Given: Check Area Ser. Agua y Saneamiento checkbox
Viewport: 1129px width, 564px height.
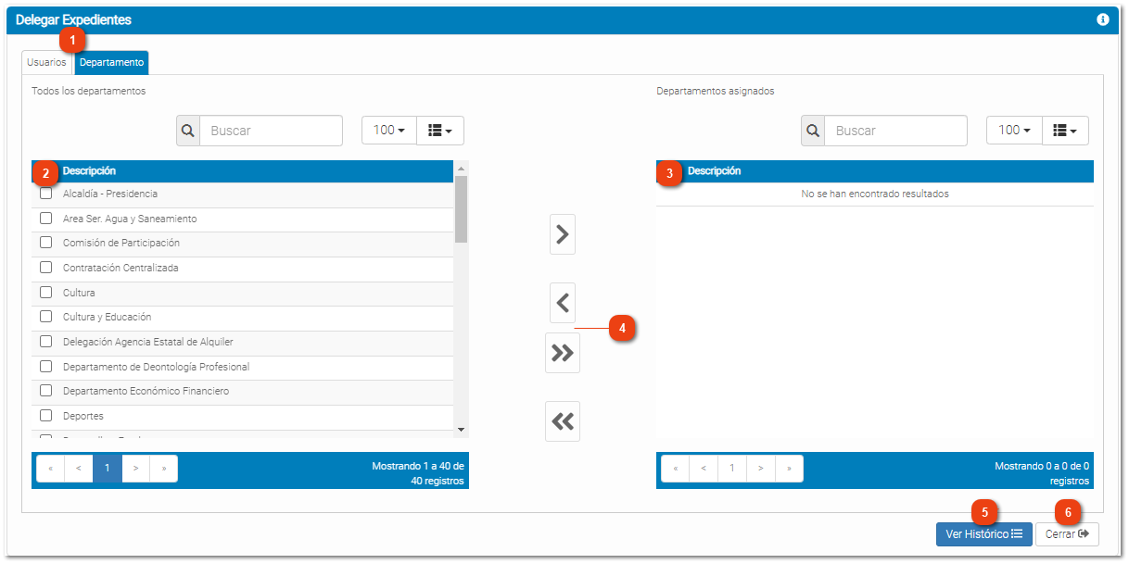Looking at the screenshot, I should 45,219.
